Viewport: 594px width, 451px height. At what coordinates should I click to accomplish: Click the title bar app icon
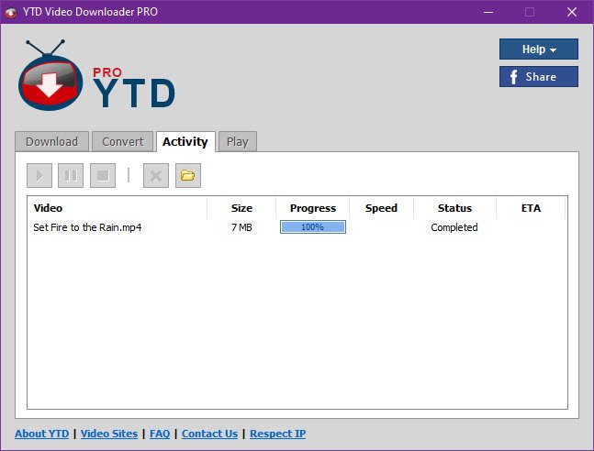[11, 13]
